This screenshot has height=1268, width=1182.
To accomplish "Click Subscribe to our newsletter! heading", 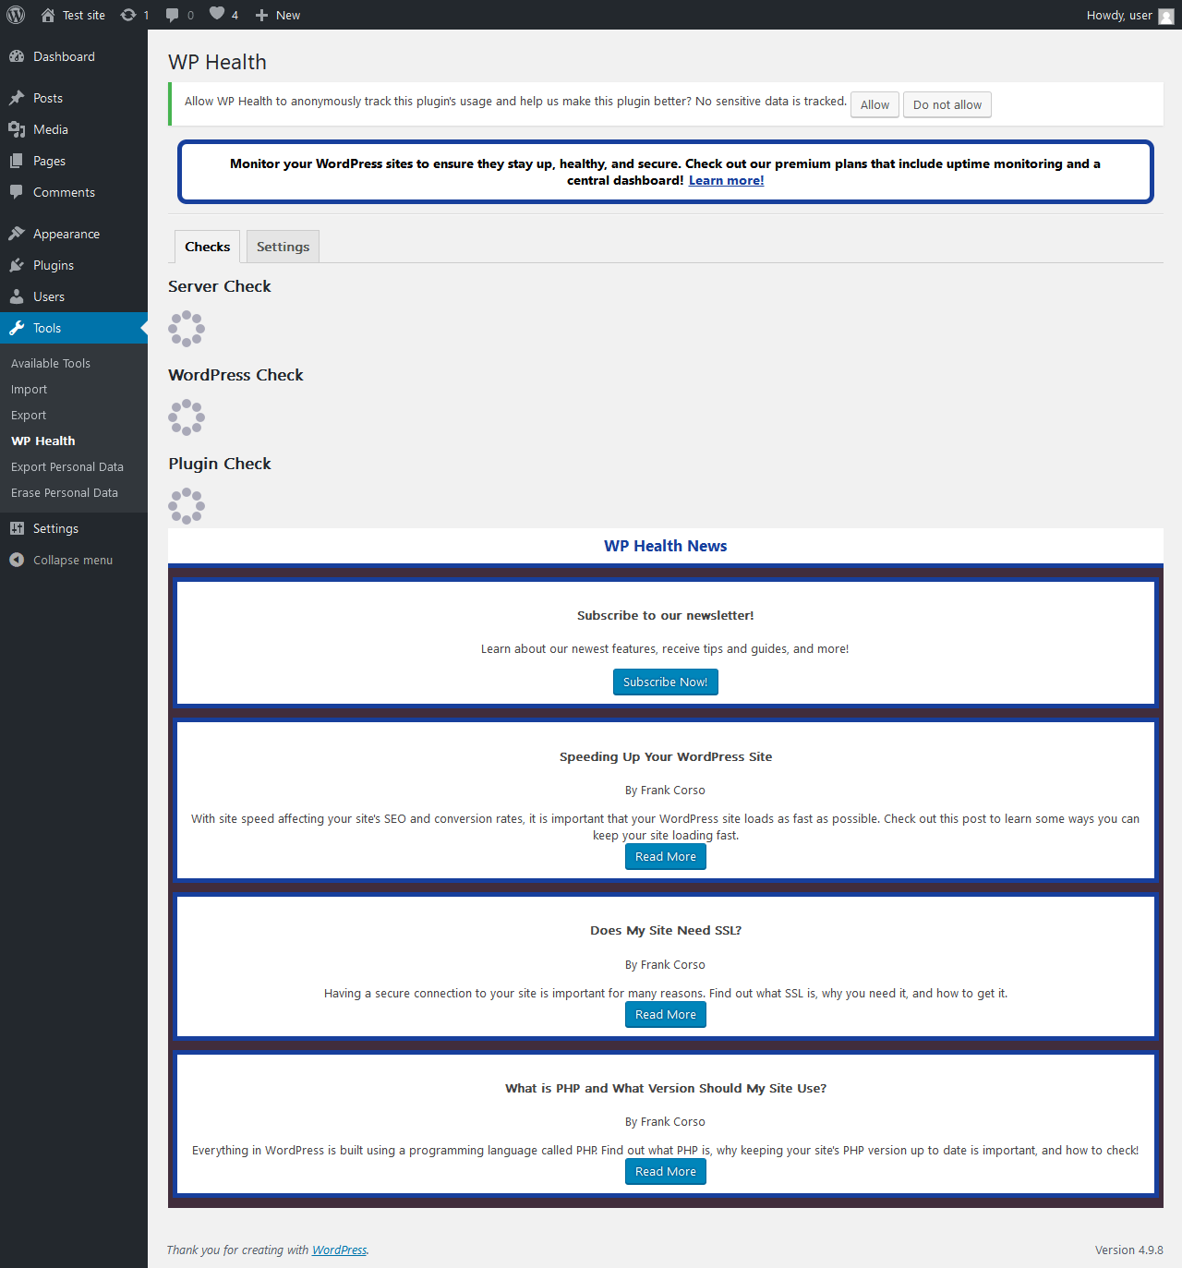I will coord(666,615).
